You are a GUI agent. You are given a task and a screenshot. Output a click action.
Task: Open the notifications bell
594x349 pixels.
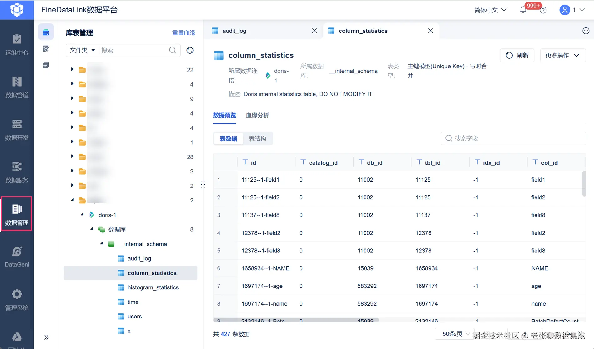pyautogui.click(x=523, y=10)
